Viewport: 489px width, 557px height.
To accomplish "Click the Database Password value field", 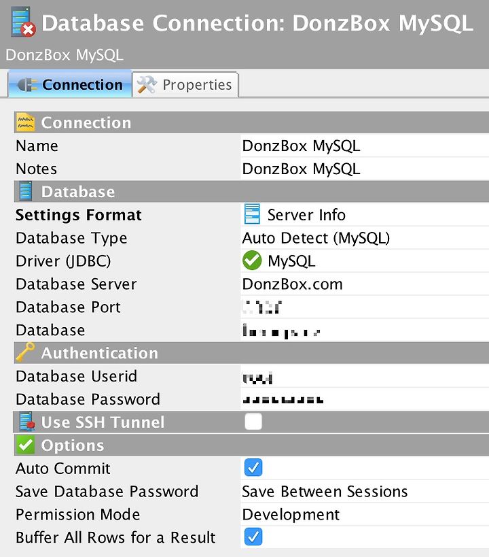I will click(x=365, y=399).
